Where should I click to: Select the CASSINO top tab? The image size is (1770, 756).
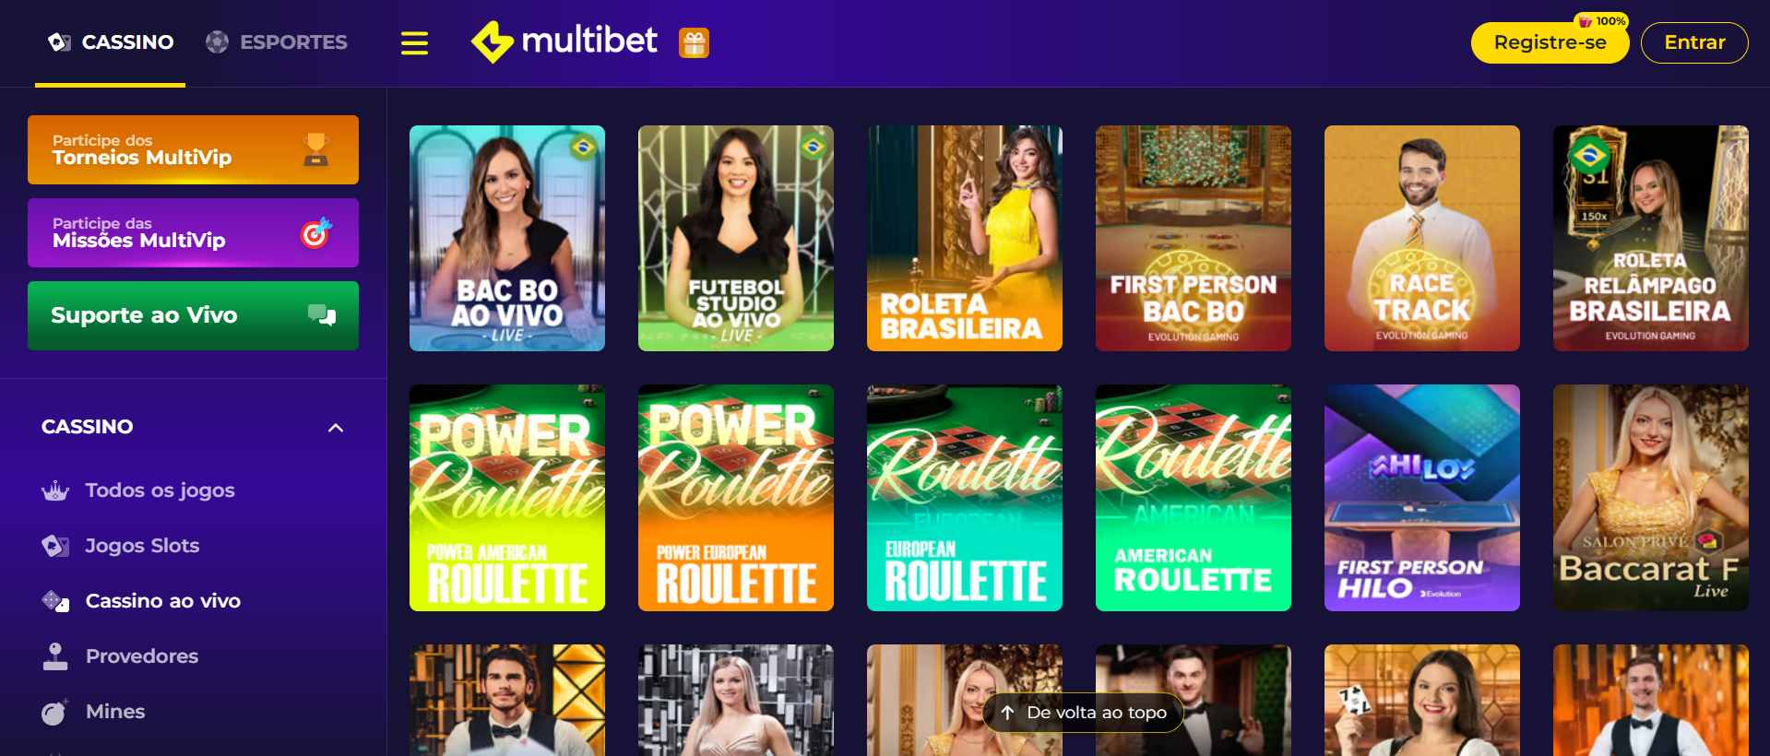[111, 42]
